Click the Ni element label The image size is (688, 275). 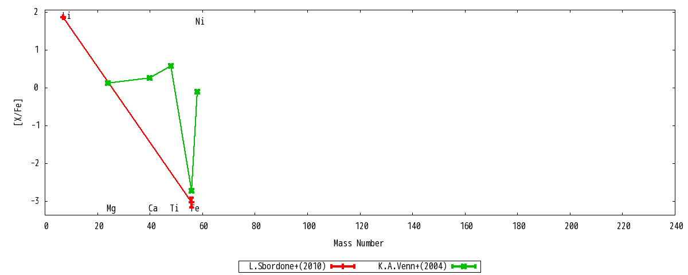tap(200, 22)
